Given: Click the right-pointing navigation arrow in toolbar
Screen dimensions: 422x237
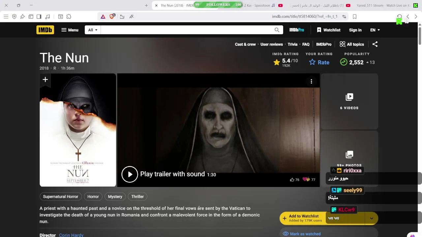Looking at the screenshot, I should click(416, 16).
